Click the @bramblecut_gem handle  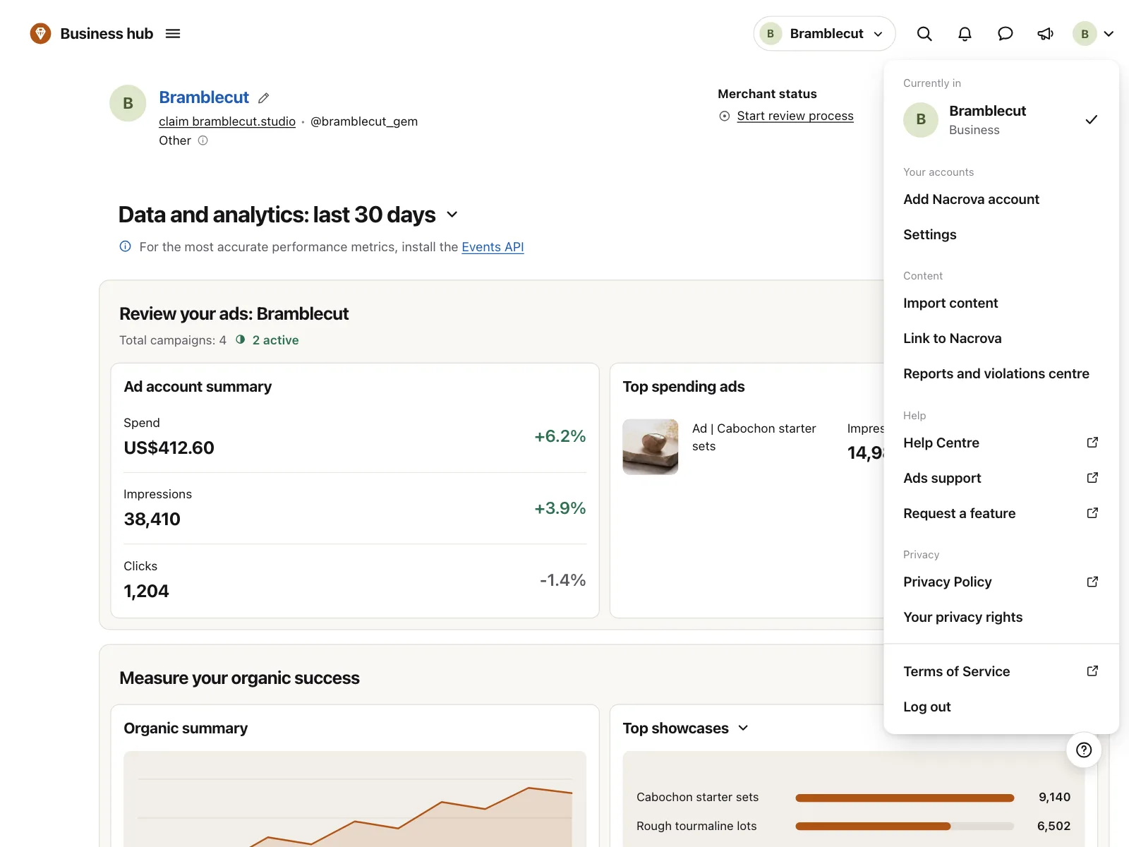pyautogui.click(x=364, y=121)
